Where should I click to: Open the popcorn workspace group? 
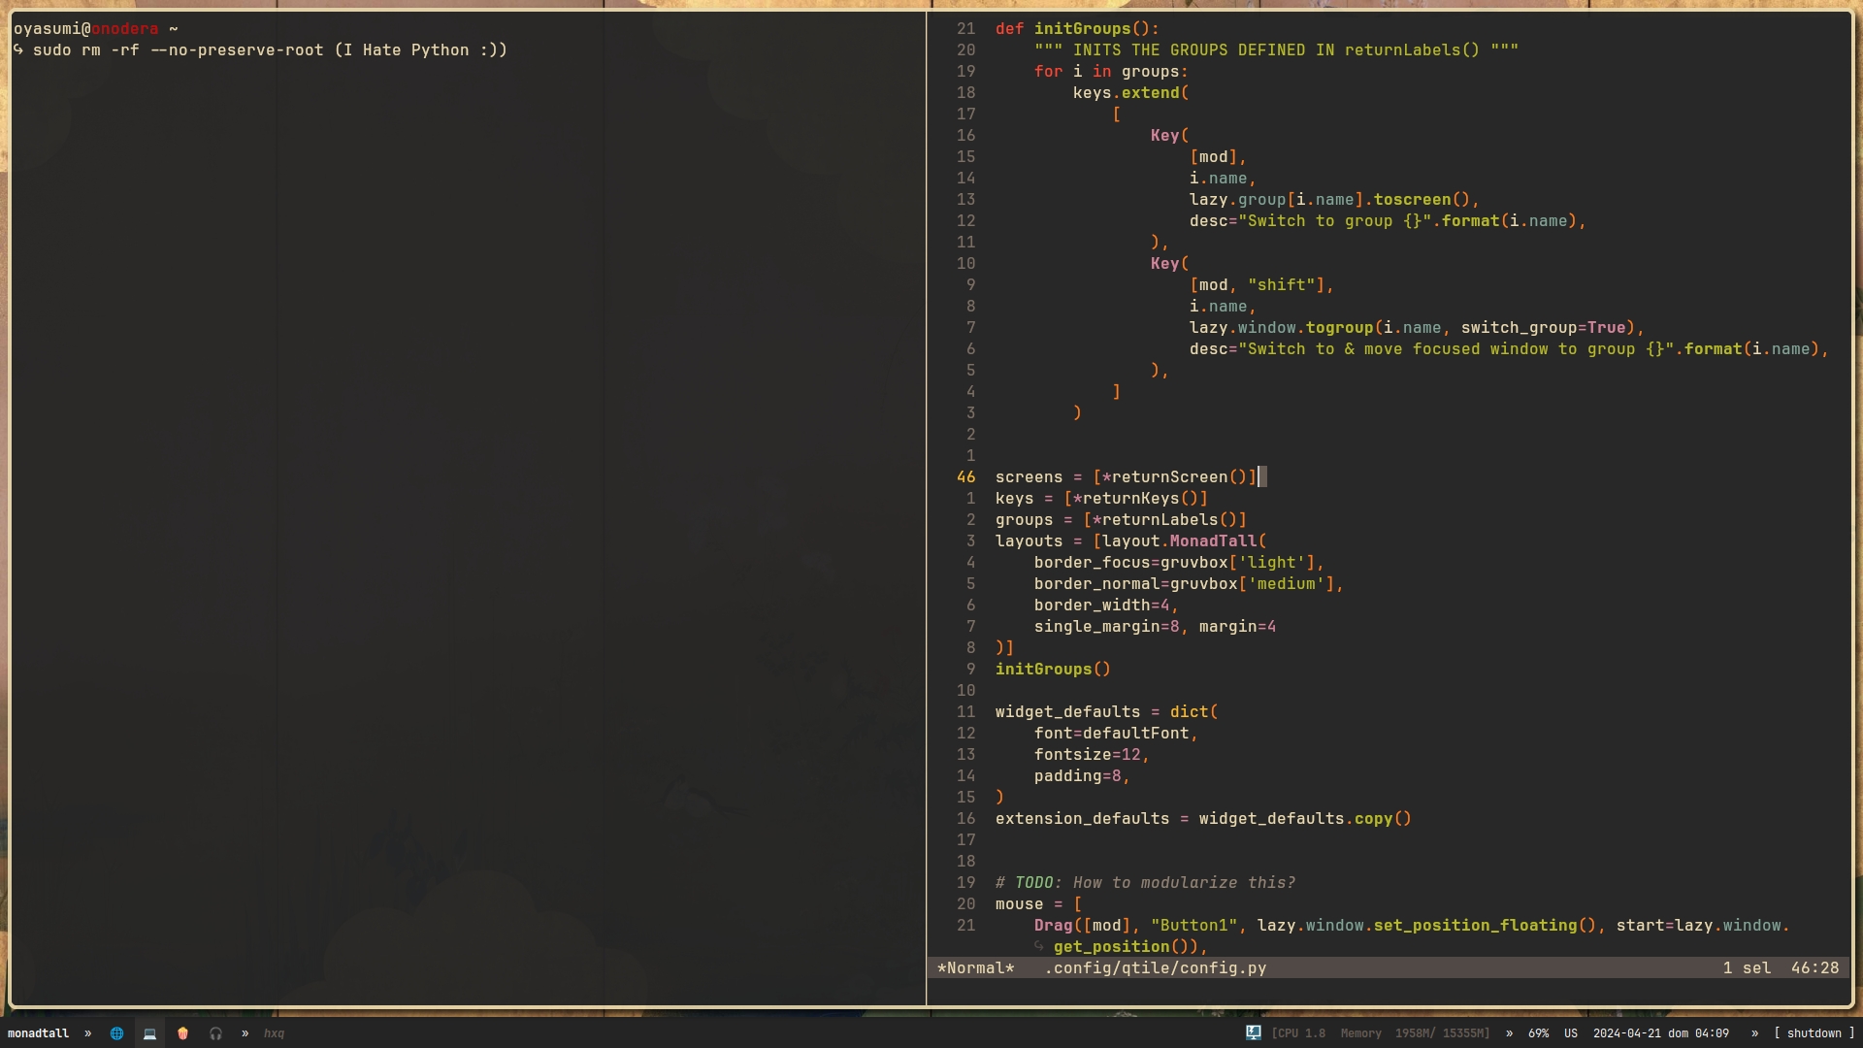point(182,1033)
